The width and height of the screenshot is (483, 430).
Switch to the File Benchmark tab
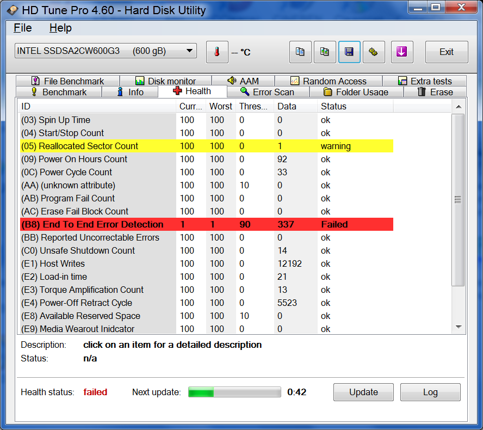(68, 81)
